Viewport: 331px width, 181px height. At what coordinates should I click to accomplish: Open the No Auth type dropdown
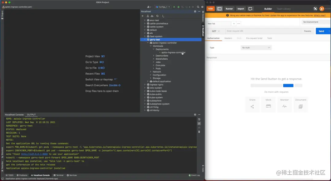click(256, 48)
